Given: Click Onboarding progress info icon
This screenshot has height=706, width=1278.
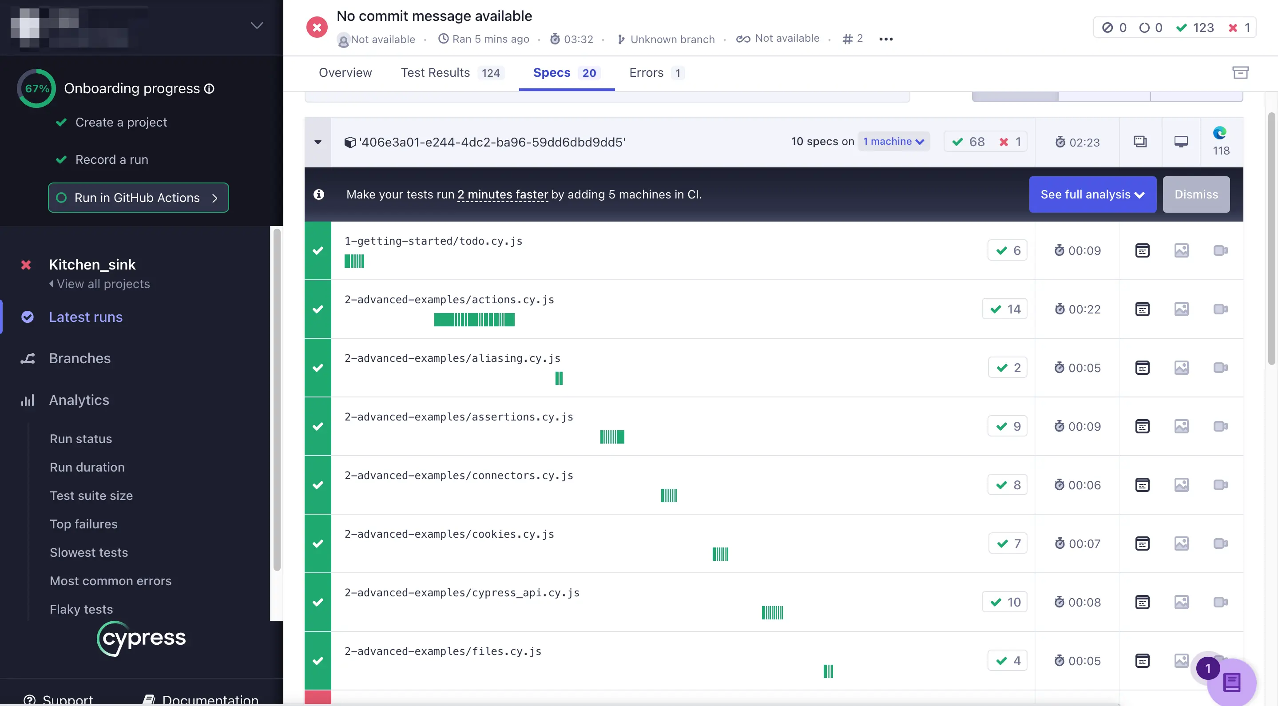Looking at the screenshot, I should [209, 88].
